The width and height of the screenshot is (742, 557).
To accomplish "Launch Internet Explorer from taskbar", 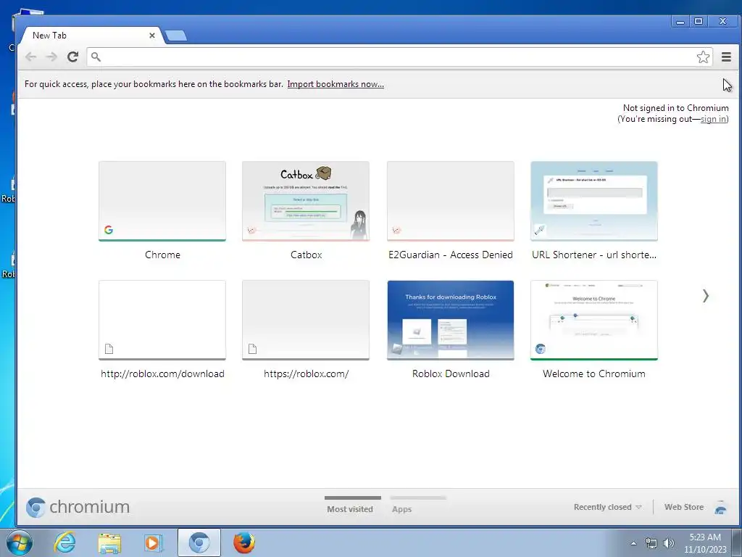I will tap(64, 542).
